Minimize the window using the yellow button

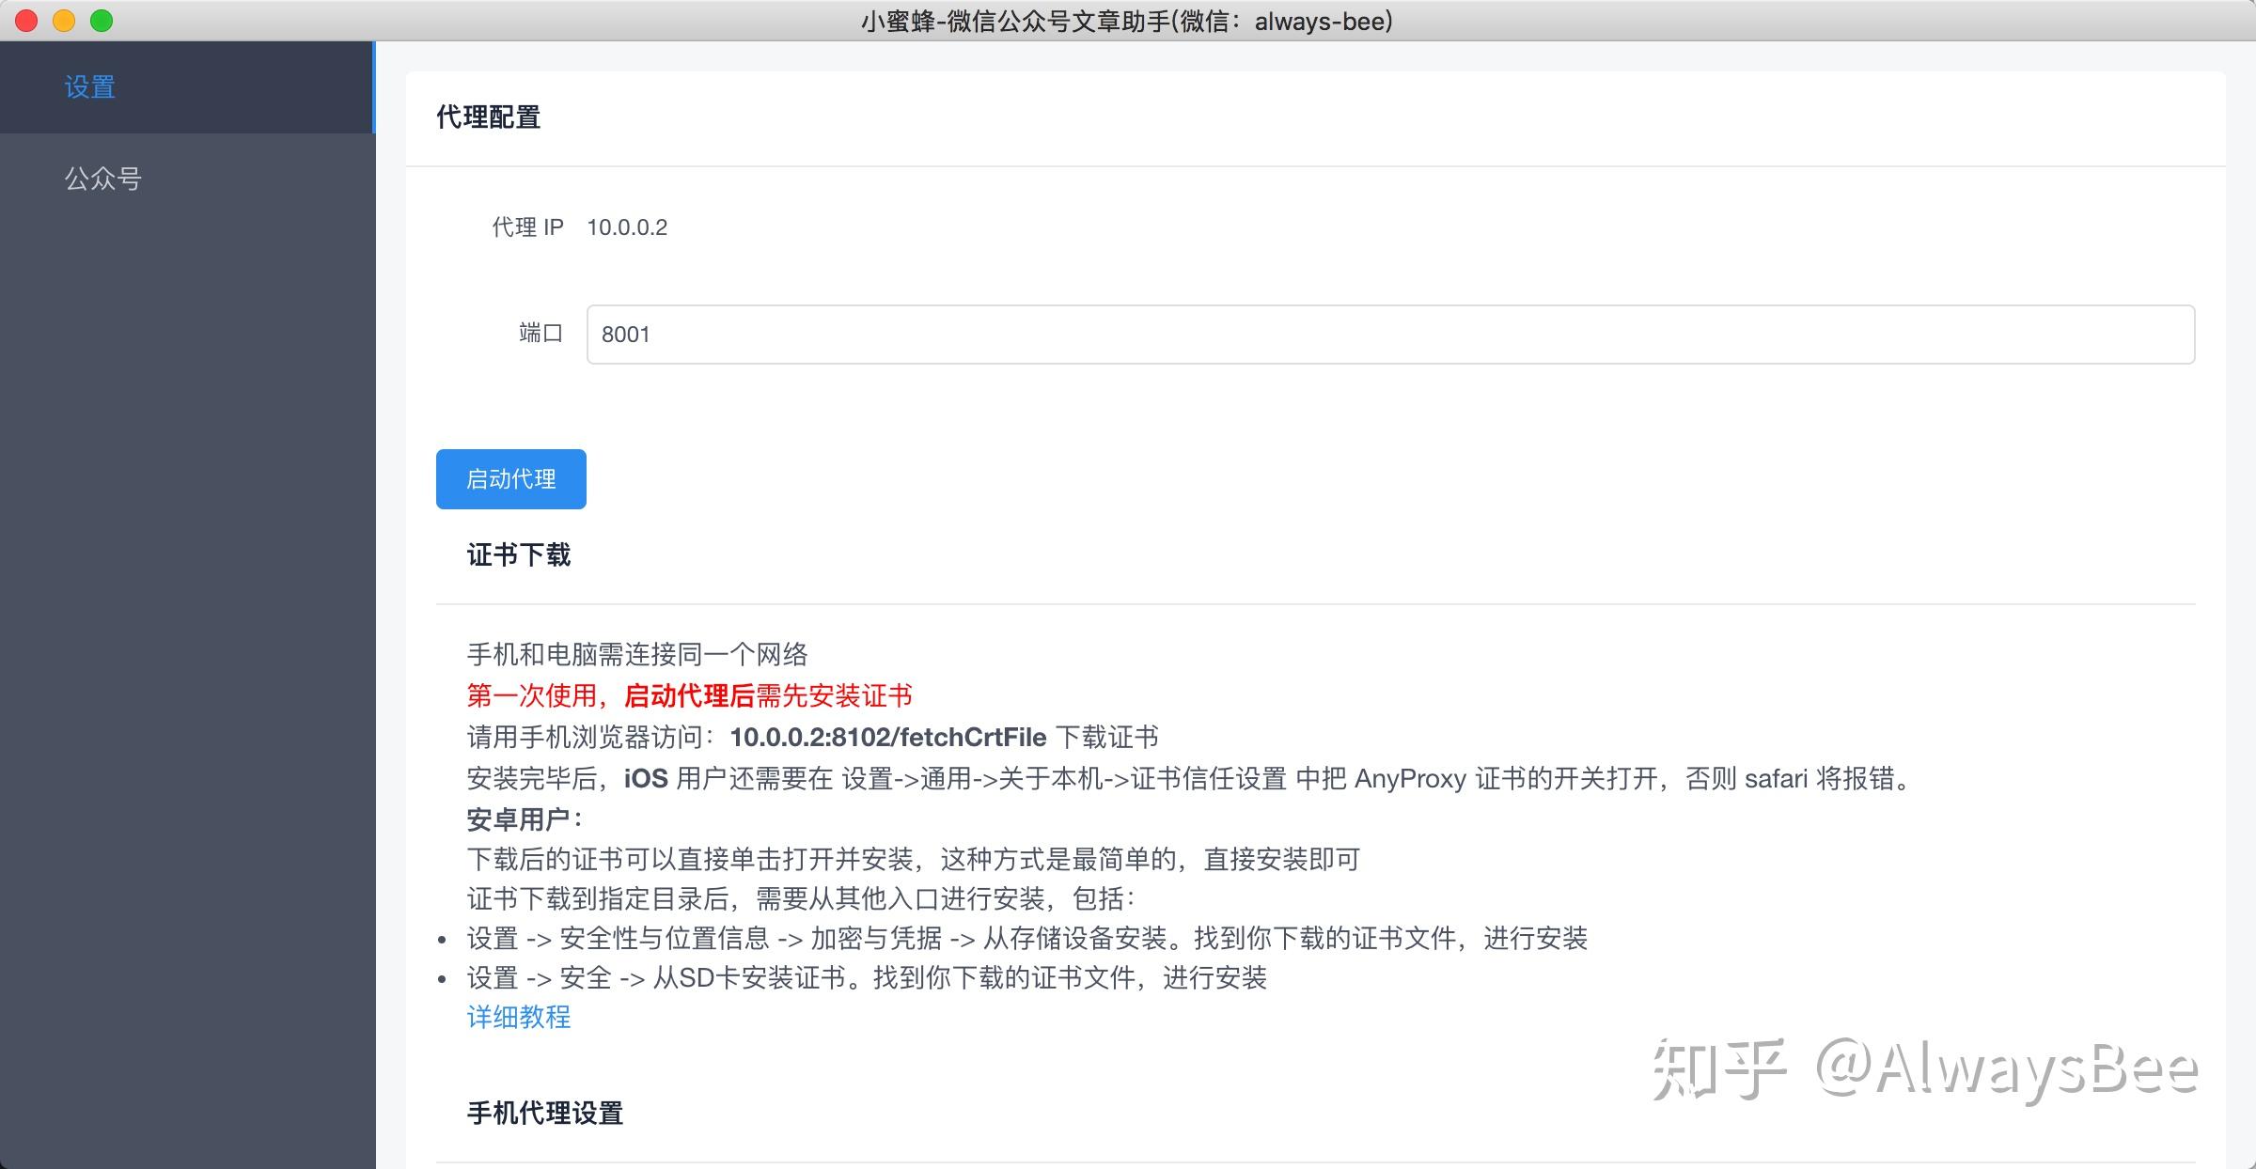tap(64, 21)
